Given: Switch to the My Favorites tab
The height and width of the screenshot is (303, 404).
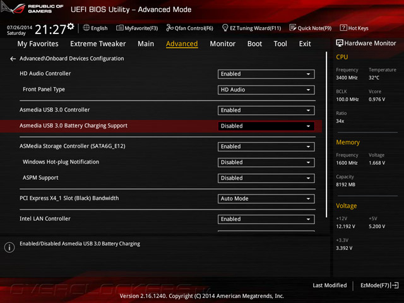Looking at the screenshot, I should click(38, 44).
